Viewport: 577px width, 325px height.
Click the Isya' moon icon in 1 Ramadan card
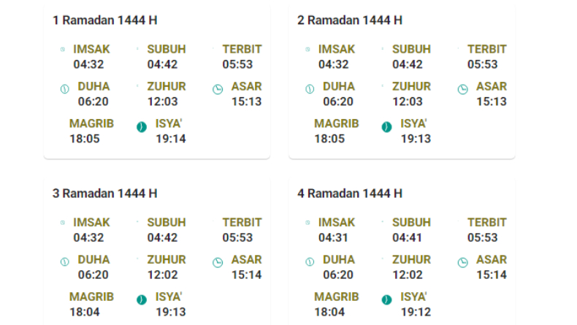[x=142, y=127]
